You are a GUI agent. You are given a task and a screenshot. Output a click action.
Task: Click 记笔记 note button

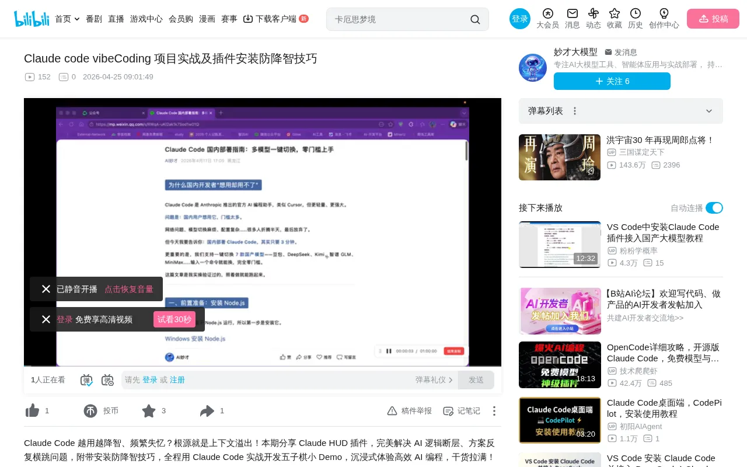click(x=462, y=411)
